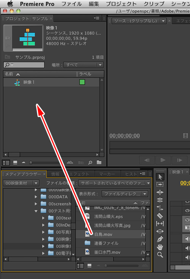Click Automate to Sequence icon in Project panel
Screen dimensions: 190x279
81,162
